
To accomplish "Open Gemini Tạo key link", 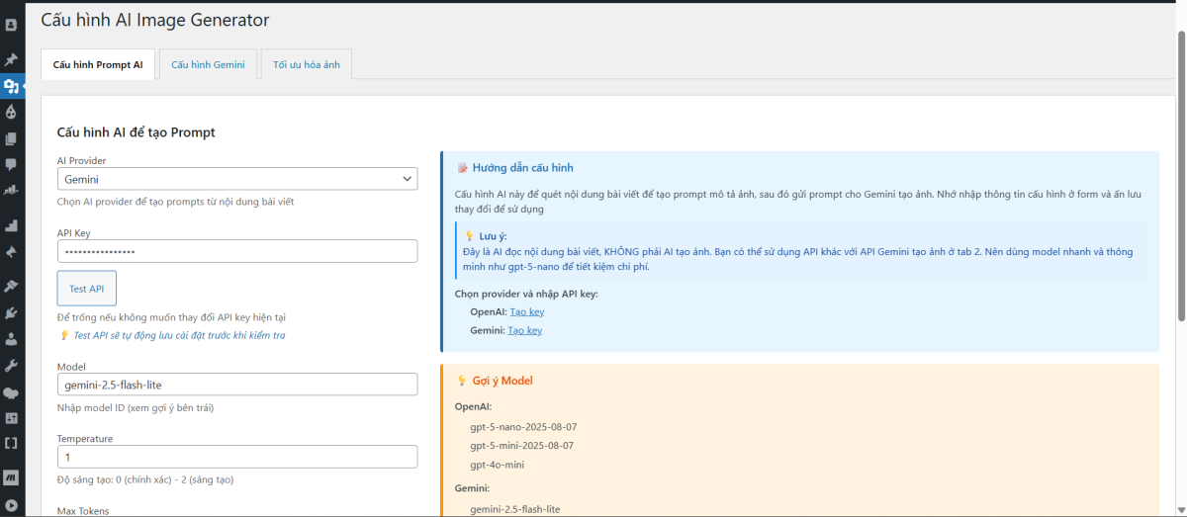I will [524, 330].
